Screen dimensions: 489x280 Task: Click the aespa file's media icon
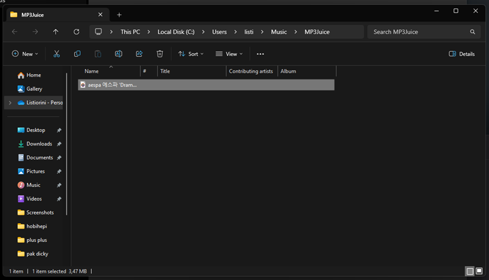pyautogui.click(x=83, y=85)
